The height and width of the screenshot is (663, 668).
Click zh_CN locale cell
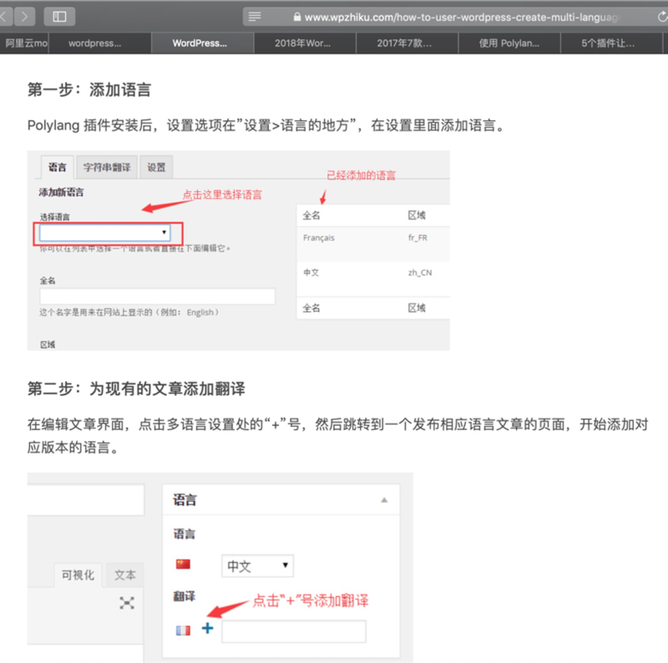[x=420, y=273]
